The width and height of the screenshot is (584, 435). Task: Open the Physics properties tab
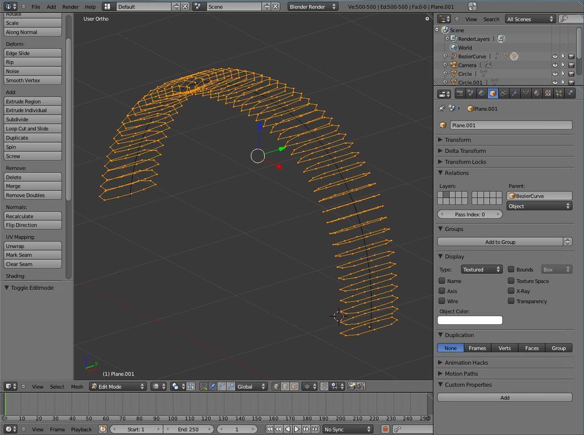point(570,94)
